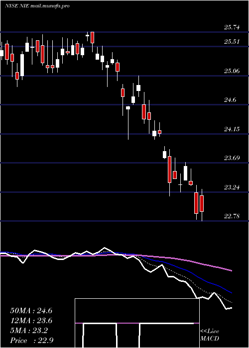Click the blue 12MA line right end
Image resolution: width=249 pixels, height=348 pixels.
(x=231, y=292)
